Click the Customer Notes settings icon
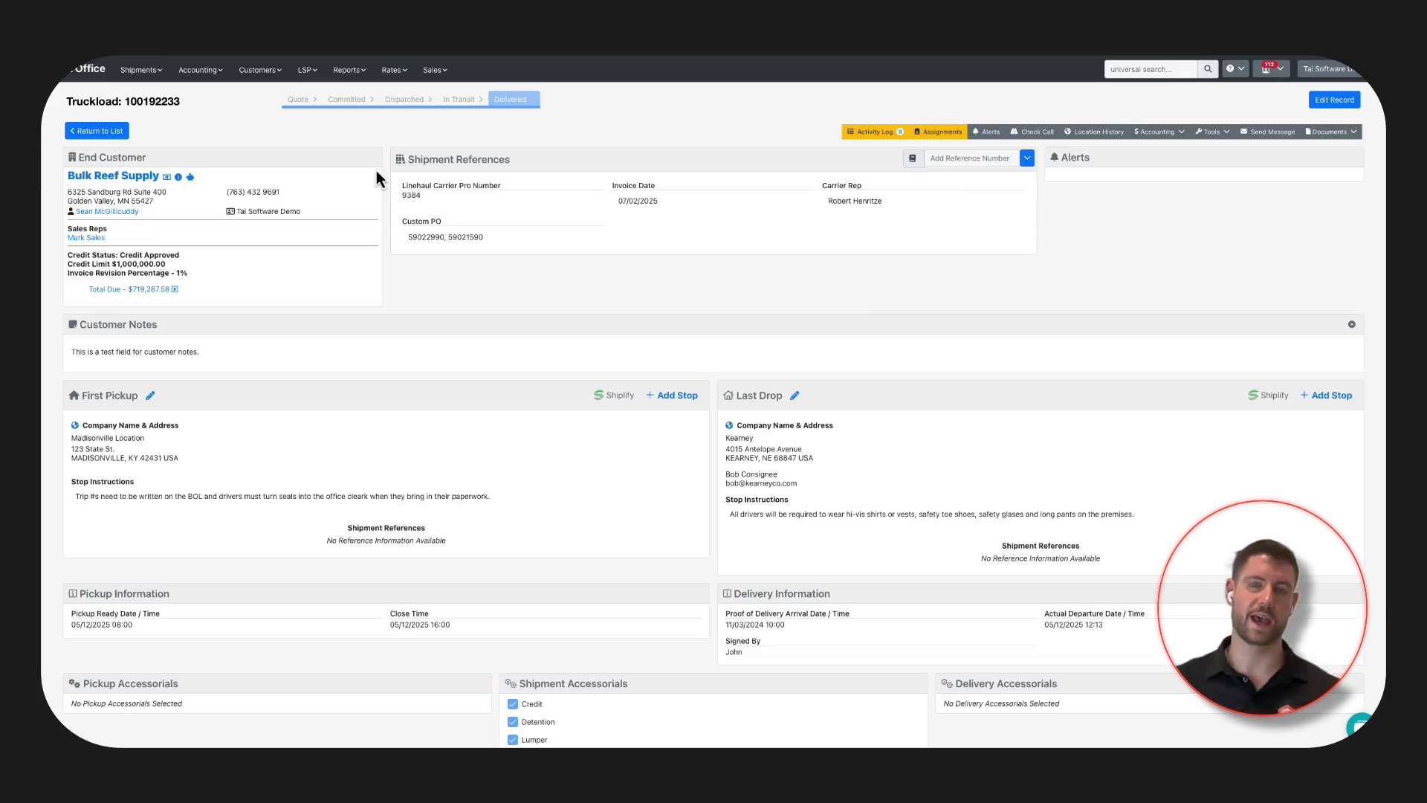 click(x=1351, y=324)
